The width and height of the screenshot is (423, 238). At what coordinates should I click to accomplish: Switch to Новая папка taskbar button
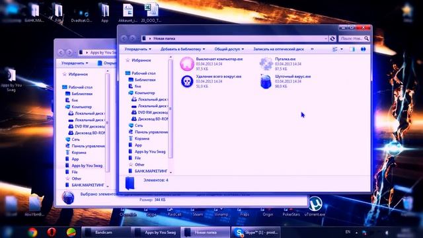pos(205,232)
